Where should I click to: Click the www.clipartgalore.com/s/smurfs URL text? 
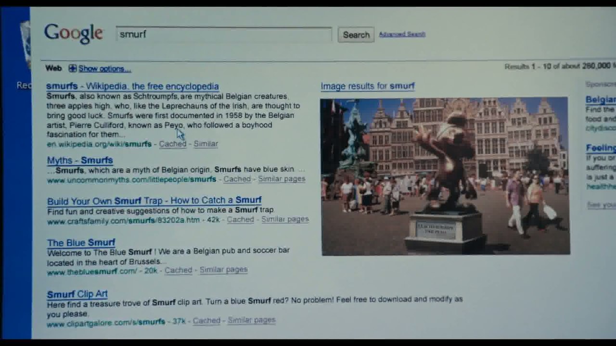(106, 322)
